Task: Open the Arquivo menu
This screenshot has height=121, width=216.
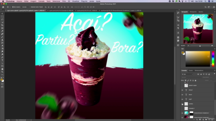Action: (19, 1)
